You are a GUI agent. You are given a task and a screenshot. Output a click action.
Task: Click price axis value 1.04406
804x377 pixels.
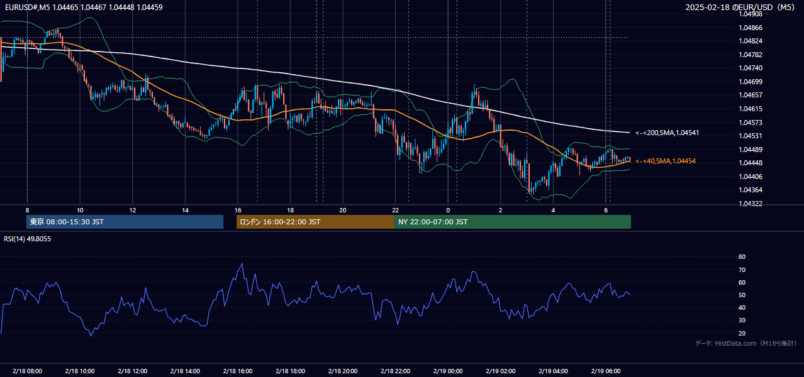pos(751,177)
